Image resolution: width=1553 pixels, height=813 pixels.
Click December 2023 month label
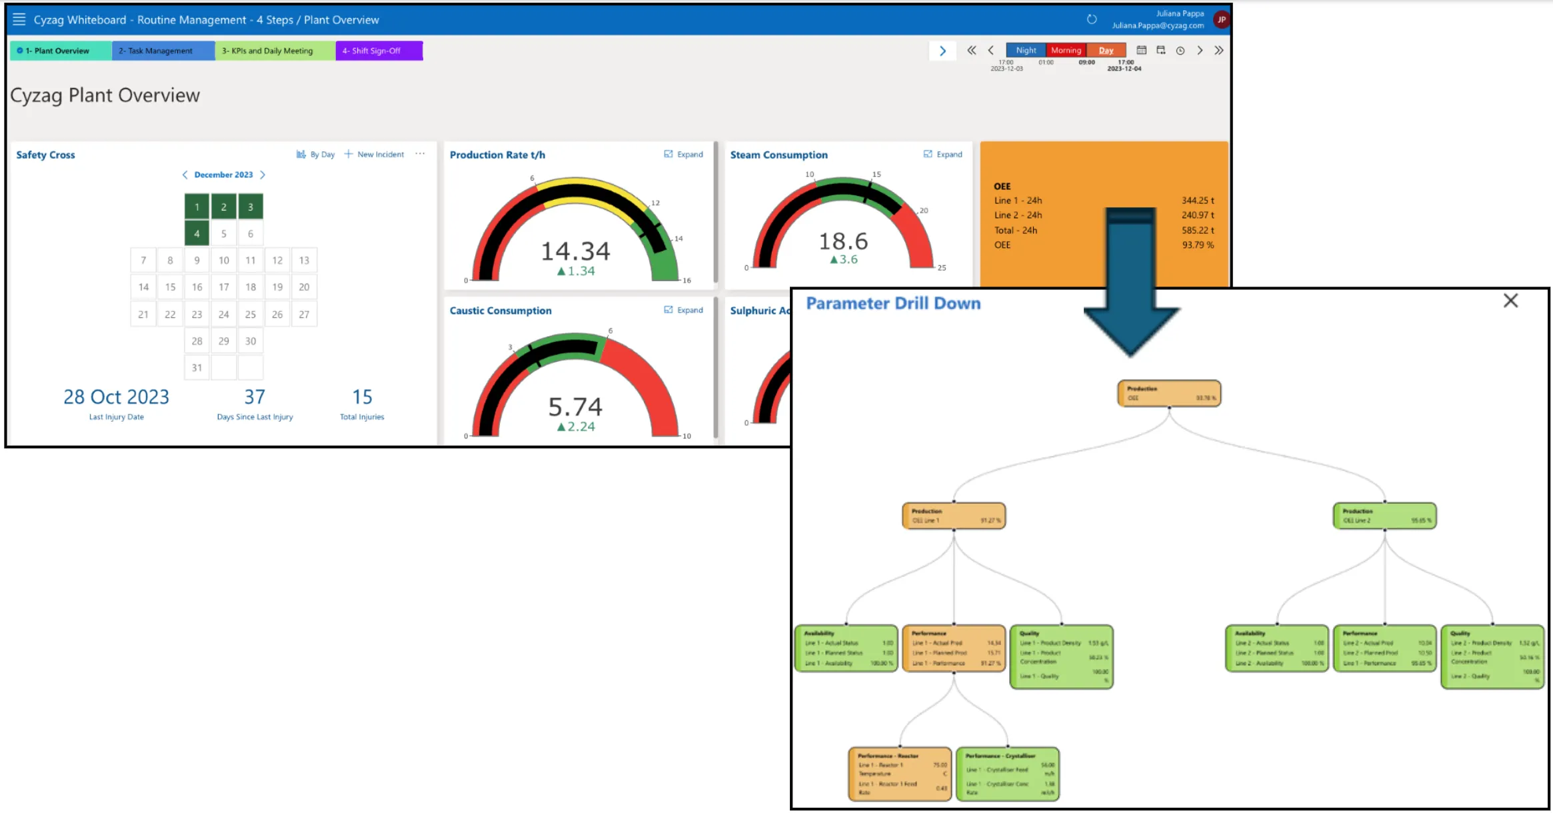tap(223, 175)
